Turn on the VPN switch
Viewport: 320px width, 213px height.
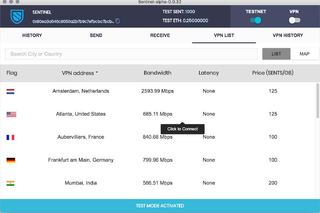294,20
